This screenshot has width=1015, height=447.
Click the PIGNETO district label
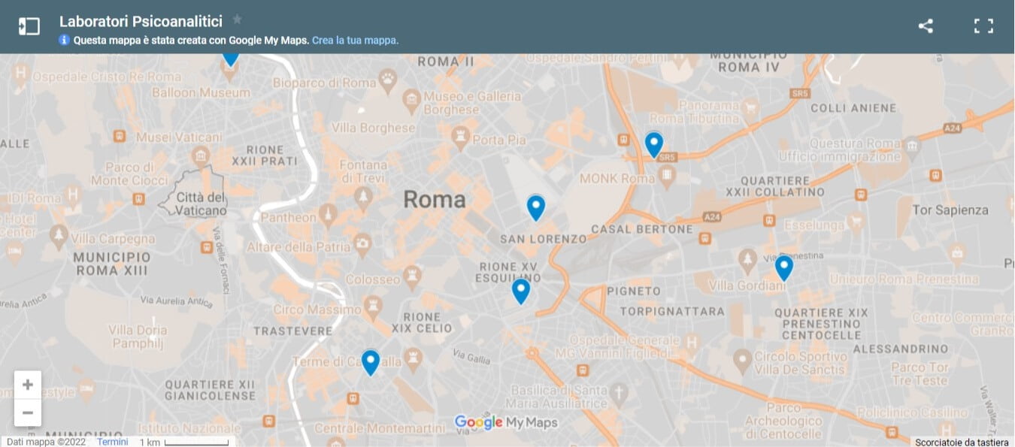point(634,291)
